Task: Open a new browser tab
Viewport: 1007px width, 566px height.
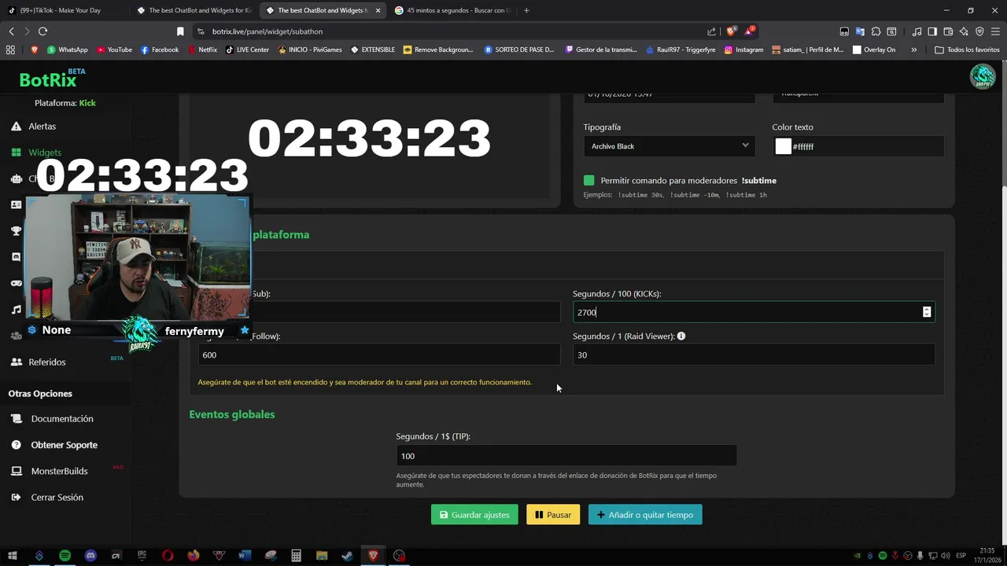Action: tap(526, 10)
